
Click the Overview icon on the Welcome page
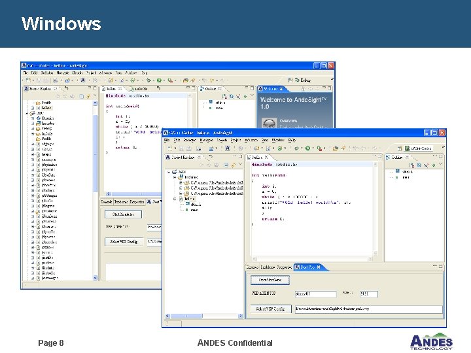(269, 124)
